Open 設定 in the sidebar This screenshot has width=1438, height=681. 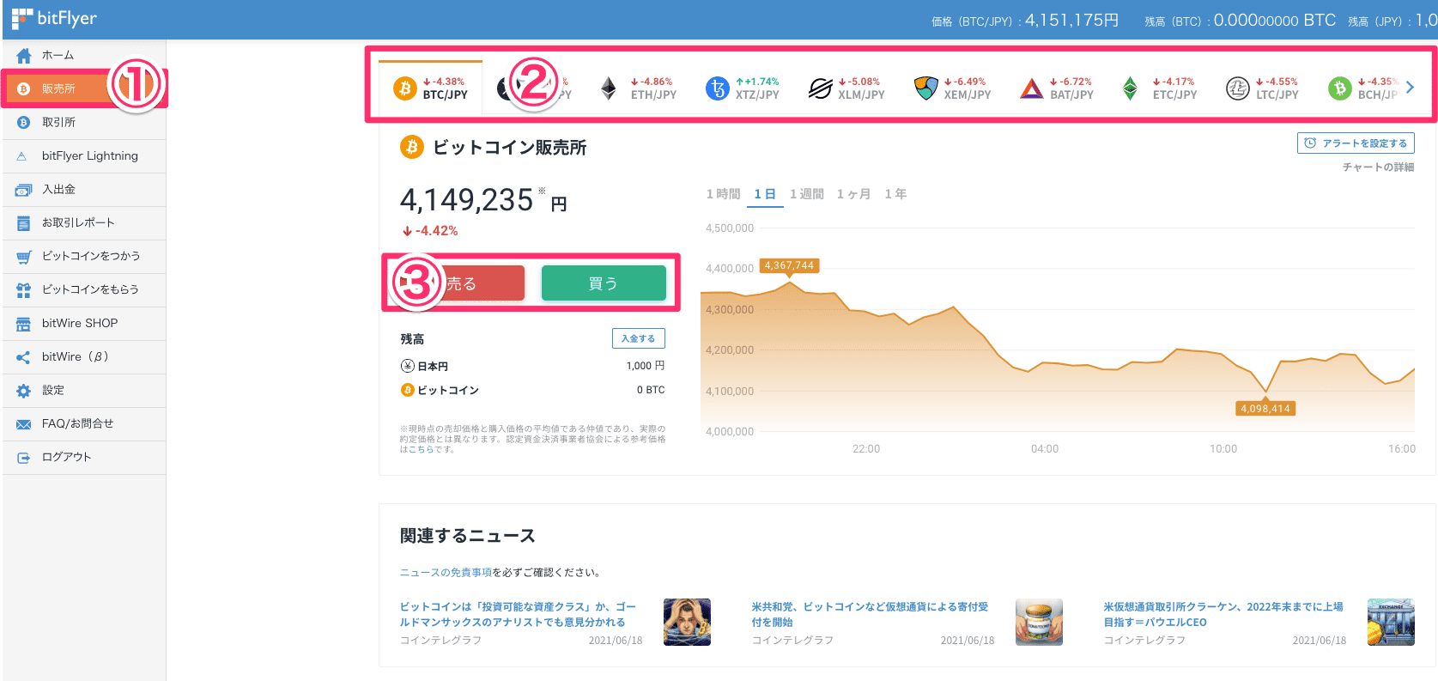pos(84,390)
